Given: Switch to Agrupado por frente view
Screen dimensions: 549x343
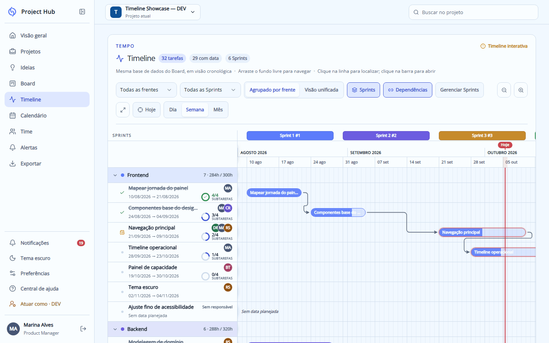Looking at the screenshot, I should click(272, 90).
